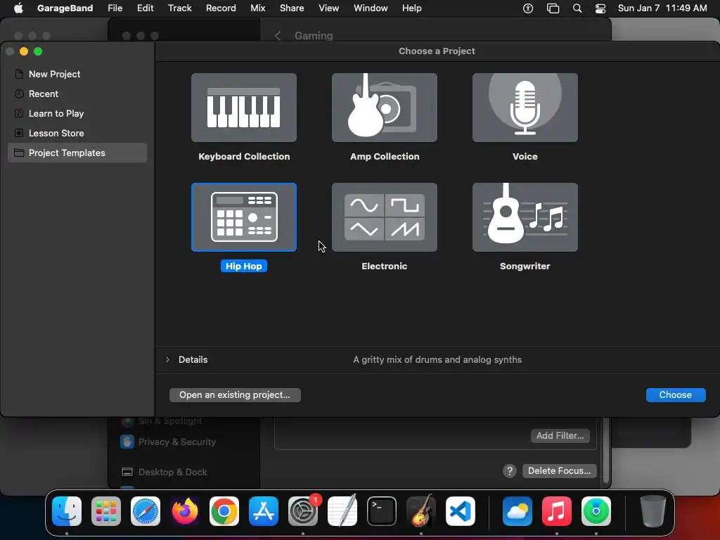Open Learn to Play section
The image size is (720, 540).
77,113
